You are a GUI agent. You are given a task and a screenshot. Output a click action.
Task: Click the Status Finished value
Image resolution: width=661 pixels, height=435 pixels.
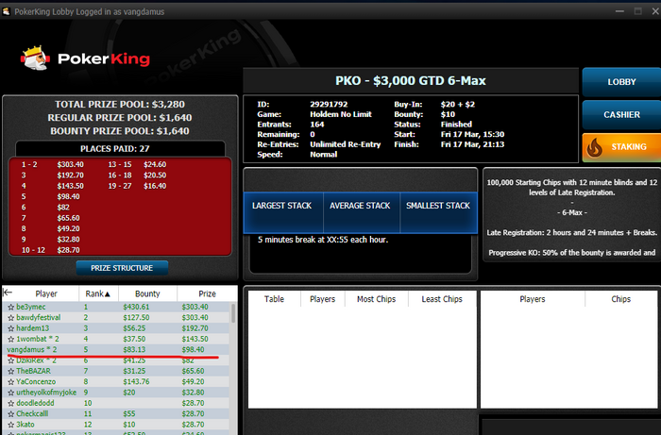click(456, 125)
